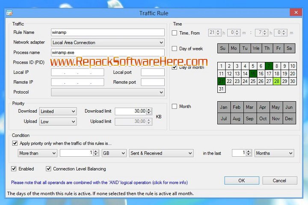Toggle Connection Level Balancing checkbox

pos(48,169)
